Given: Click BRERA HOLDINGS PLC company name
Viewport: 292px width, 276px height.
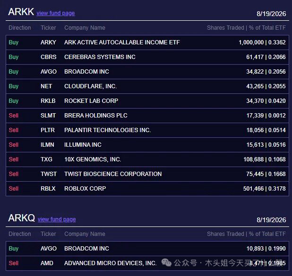Looking at the screenshot, I should (x=96, y=116).
